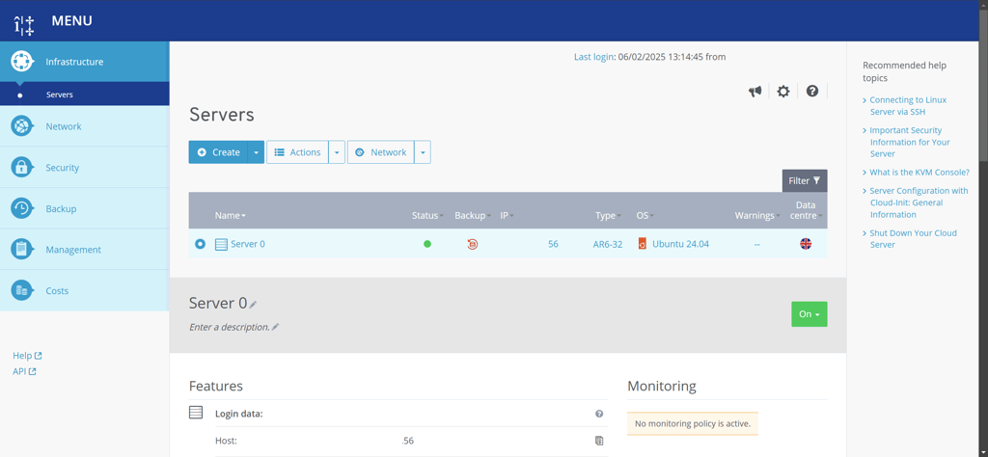Click the Network globe sidebar icon
The image size is (988, 457).
coord(21,126)
